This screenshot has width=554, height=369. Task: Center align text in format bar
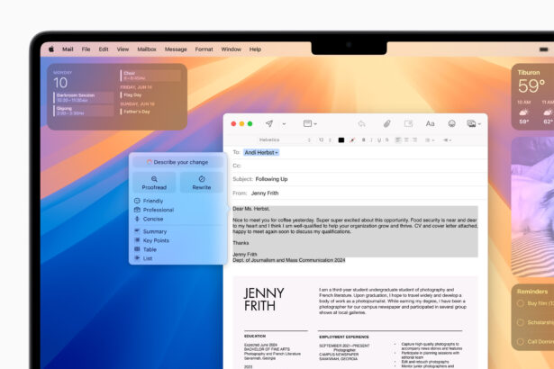pyautogui.click(x=406, y=140)
